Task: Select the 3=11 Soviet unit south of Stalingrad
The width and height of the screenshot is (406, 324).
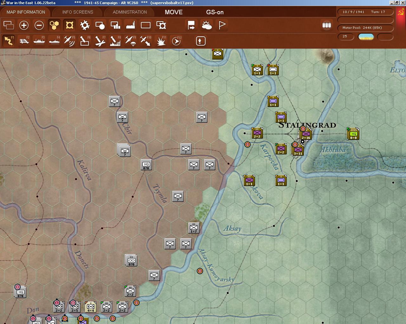Action: tap(298, 150)
